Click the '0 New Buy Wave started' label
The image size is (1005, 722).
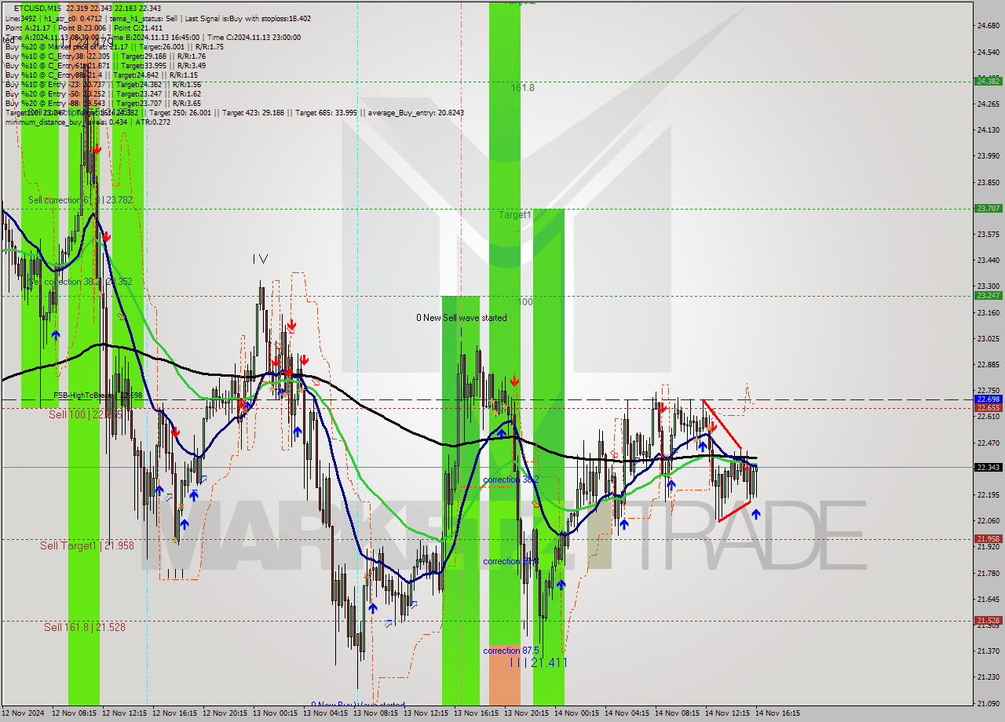coord(358,705)
